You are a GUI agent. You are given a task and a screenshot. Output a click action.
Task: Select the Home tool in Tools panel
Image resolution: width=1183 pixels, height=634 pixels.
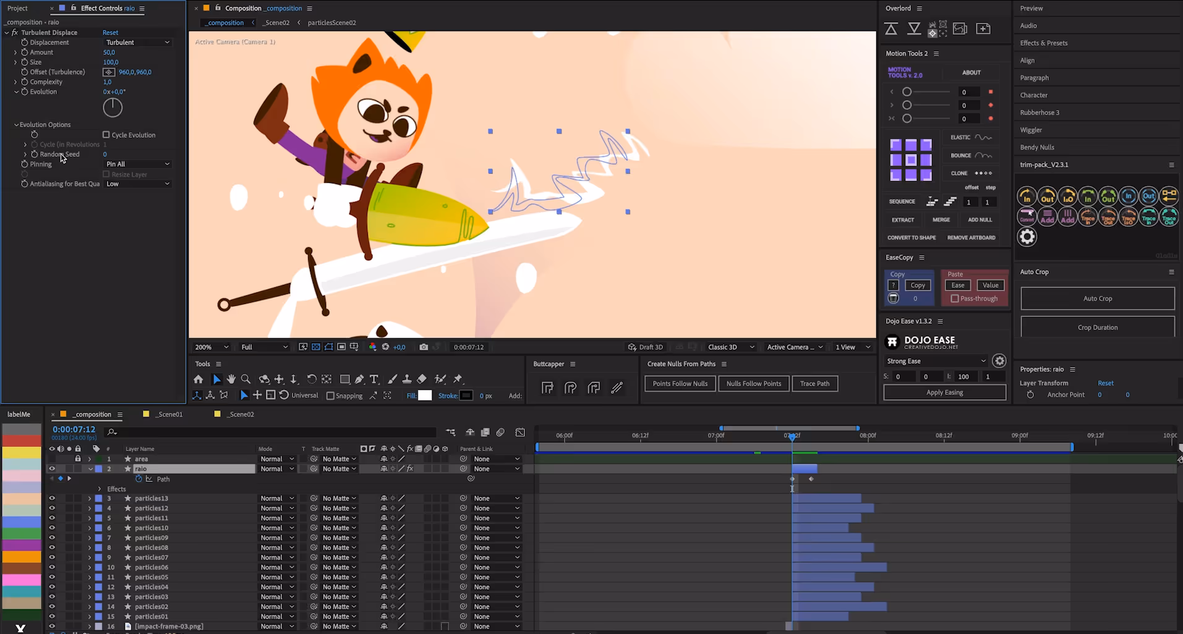(x=198, y=379)
